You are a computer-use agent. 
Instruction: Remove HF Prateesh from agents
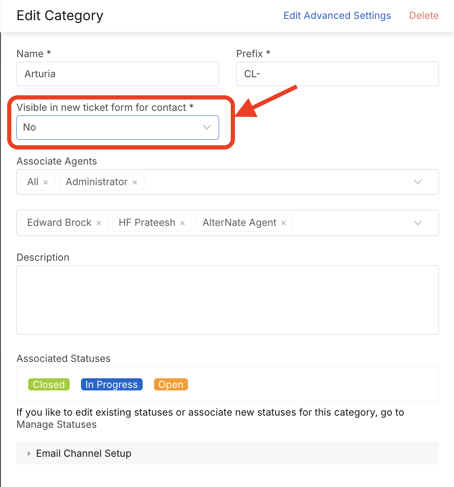[x=183, y=223]
